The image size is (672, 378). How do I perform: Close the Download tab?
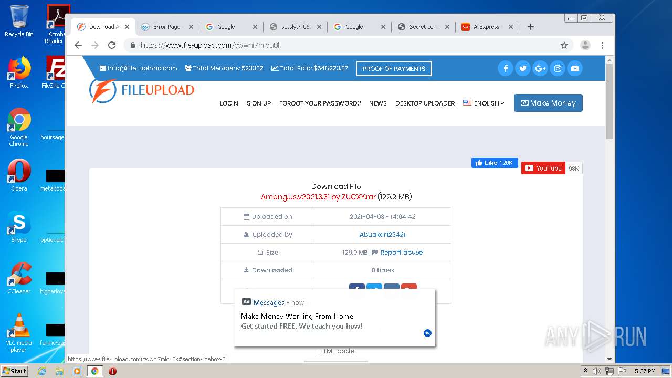point(127,27)
